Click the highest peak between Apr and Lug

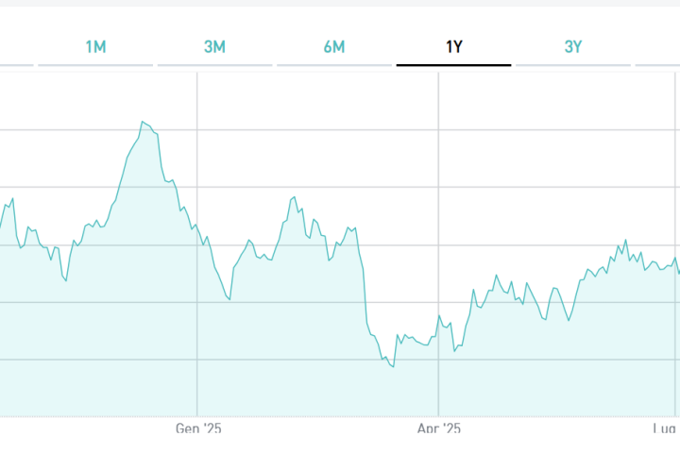pyautogui.click(x=625, y=241)
